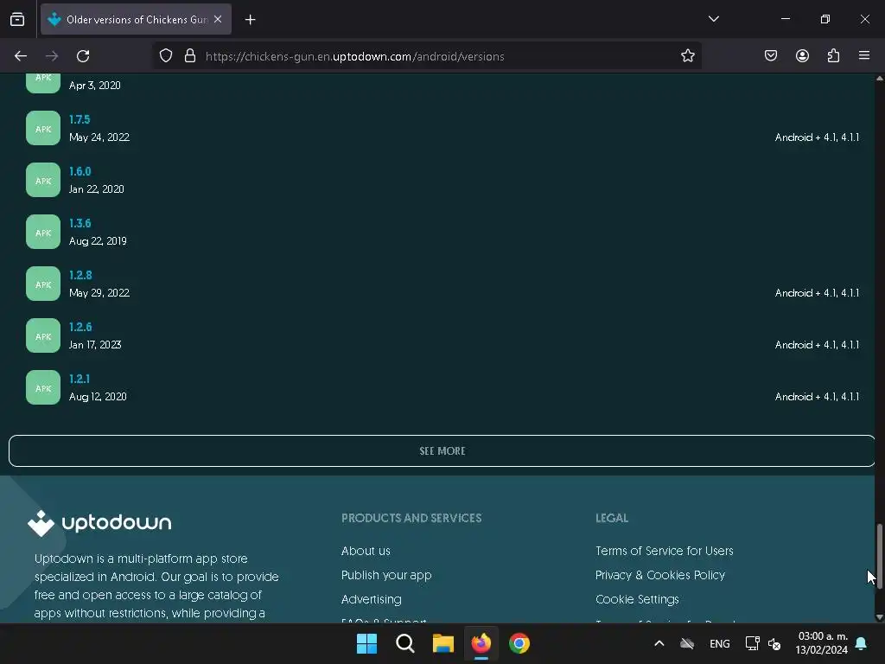Click scrollbar down arrow
Image resolution: width=885 pixels, height=664 pixels.
point(879,617)
